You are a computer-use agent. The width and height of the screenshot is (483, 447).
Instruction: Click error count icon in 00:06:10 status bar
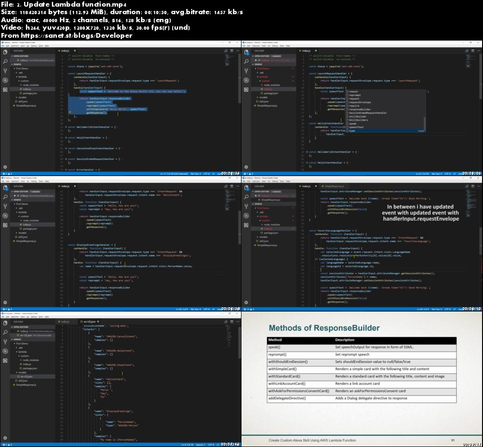(x=244, y=309)
